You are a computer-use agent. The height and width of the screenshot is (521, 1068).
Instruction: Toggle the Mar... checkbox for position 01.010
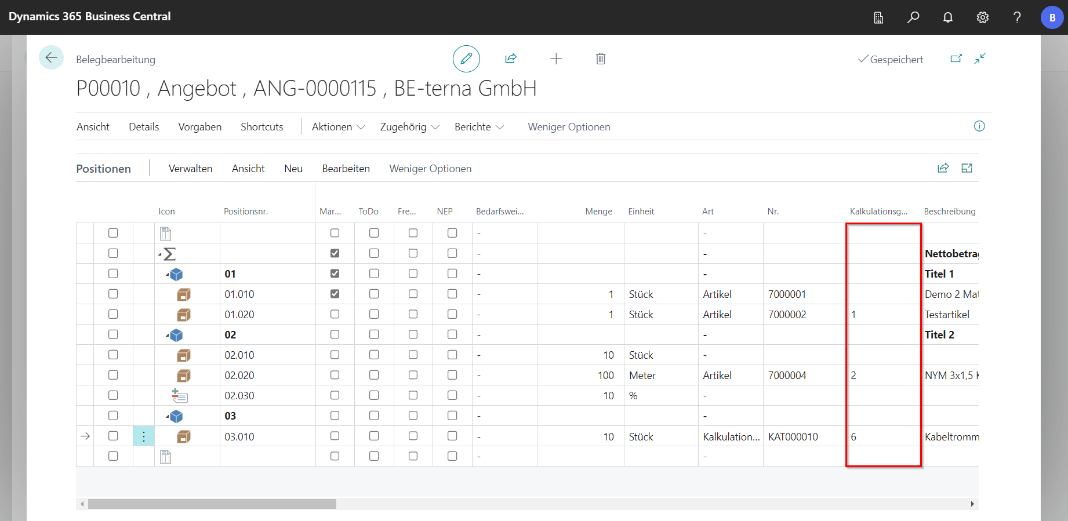335,294
